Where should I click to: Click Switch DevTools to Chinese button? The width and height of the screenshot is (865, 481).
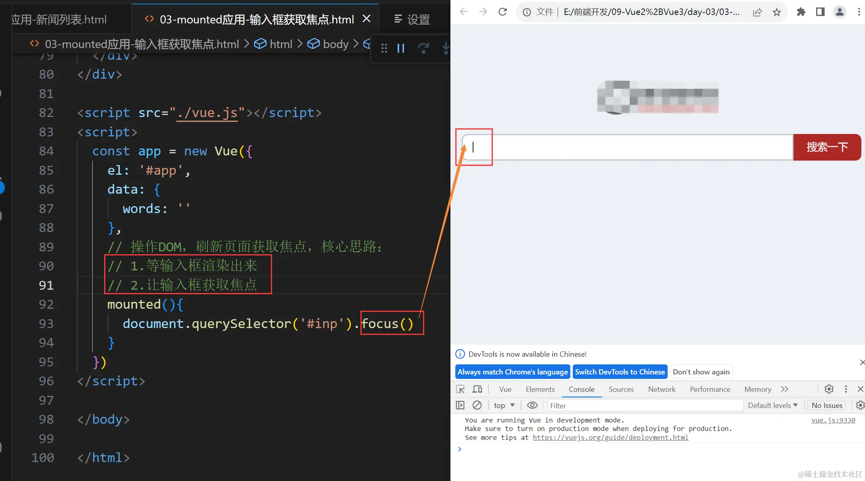pyautogui.click(x=620, y=372)
